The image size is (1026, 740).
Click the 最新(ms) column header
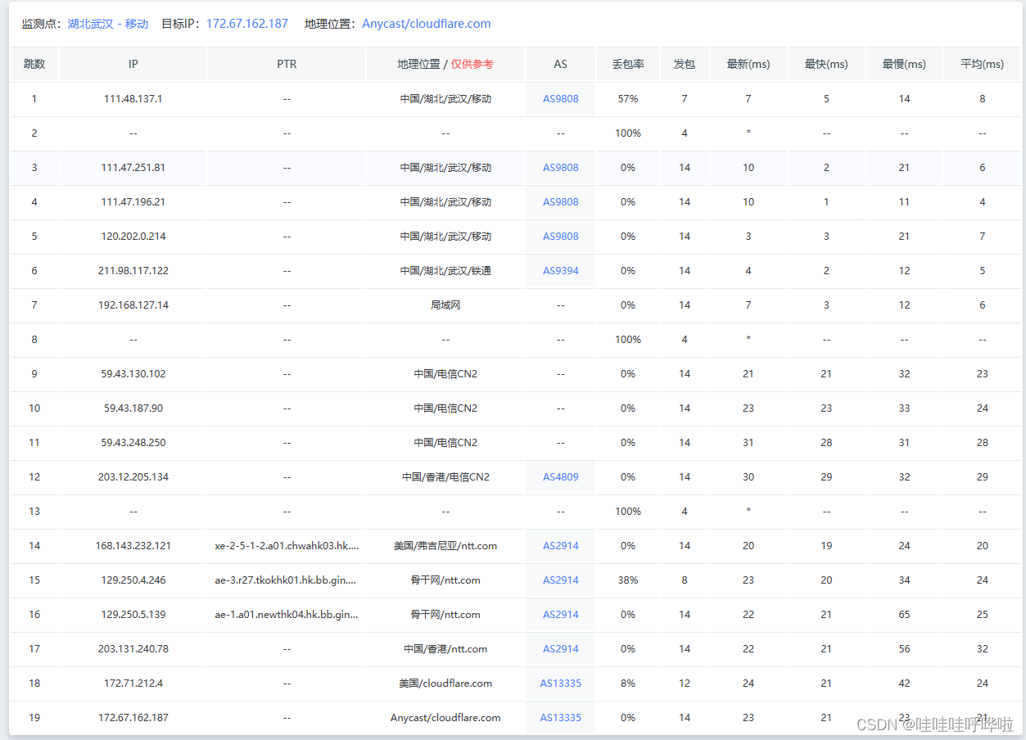748,64
